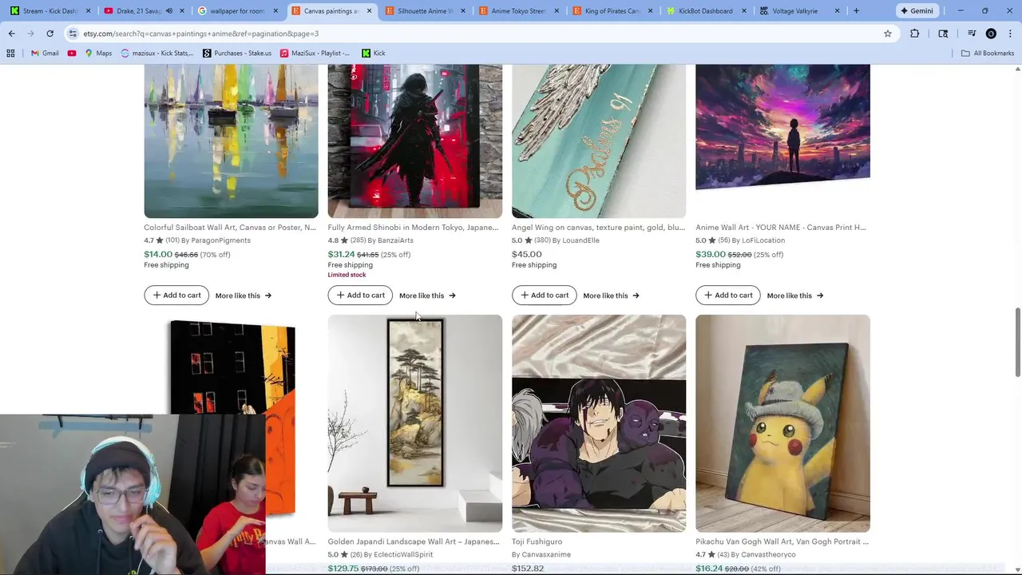Add Fully Armed Shinobi canvas to cart

[x=360, y=295]
